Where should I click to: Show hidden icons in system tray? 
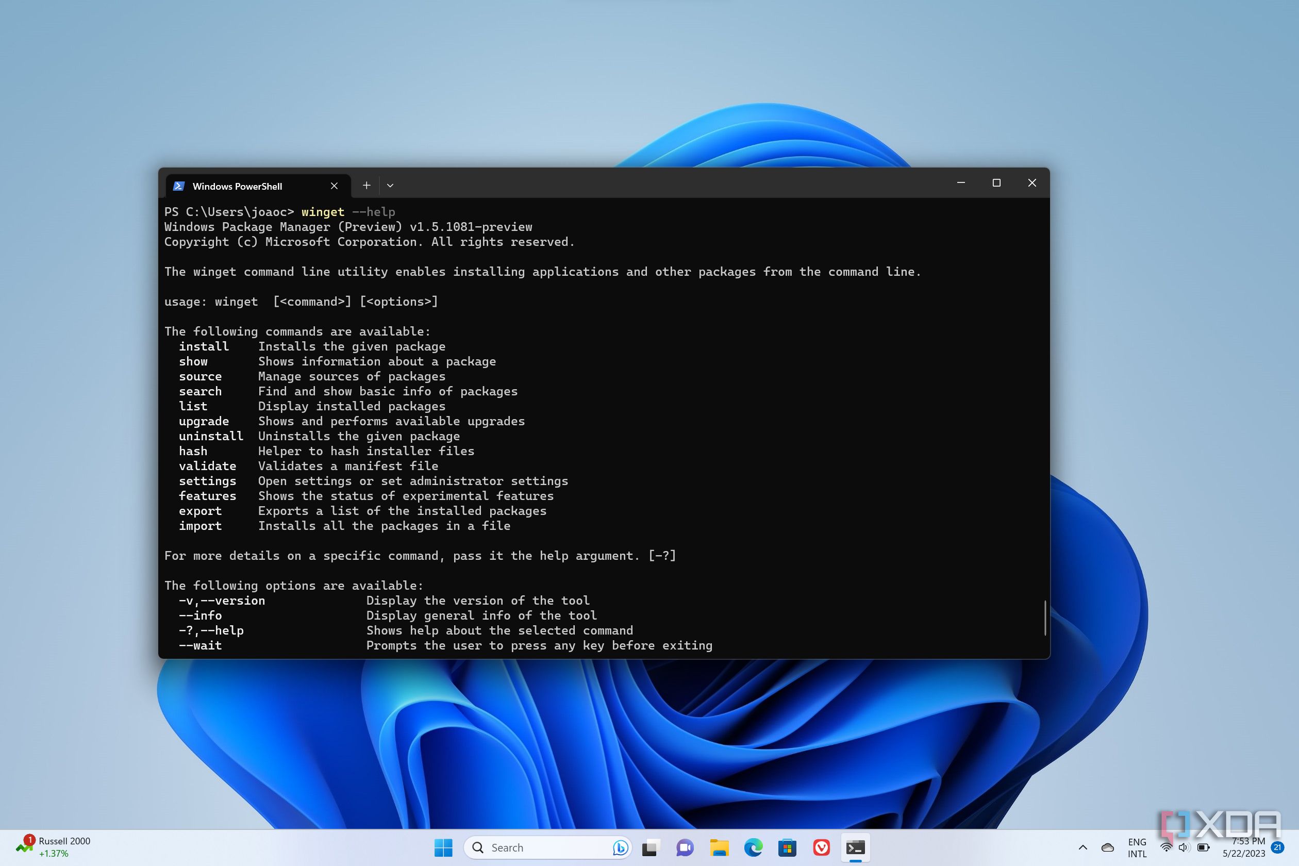click(x=1083, y=847)
